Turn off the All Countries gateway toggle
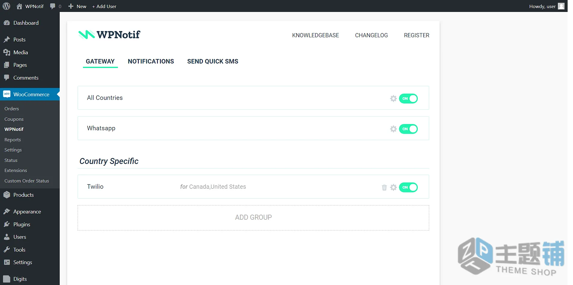The width and height of the screenshot is (573, 285). [x=408, y=98]
